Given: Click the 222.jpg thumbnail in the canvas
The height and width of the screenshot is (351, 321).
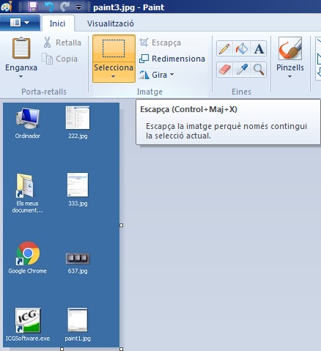Looking at the screenshot, I should [x=78, y=117].
